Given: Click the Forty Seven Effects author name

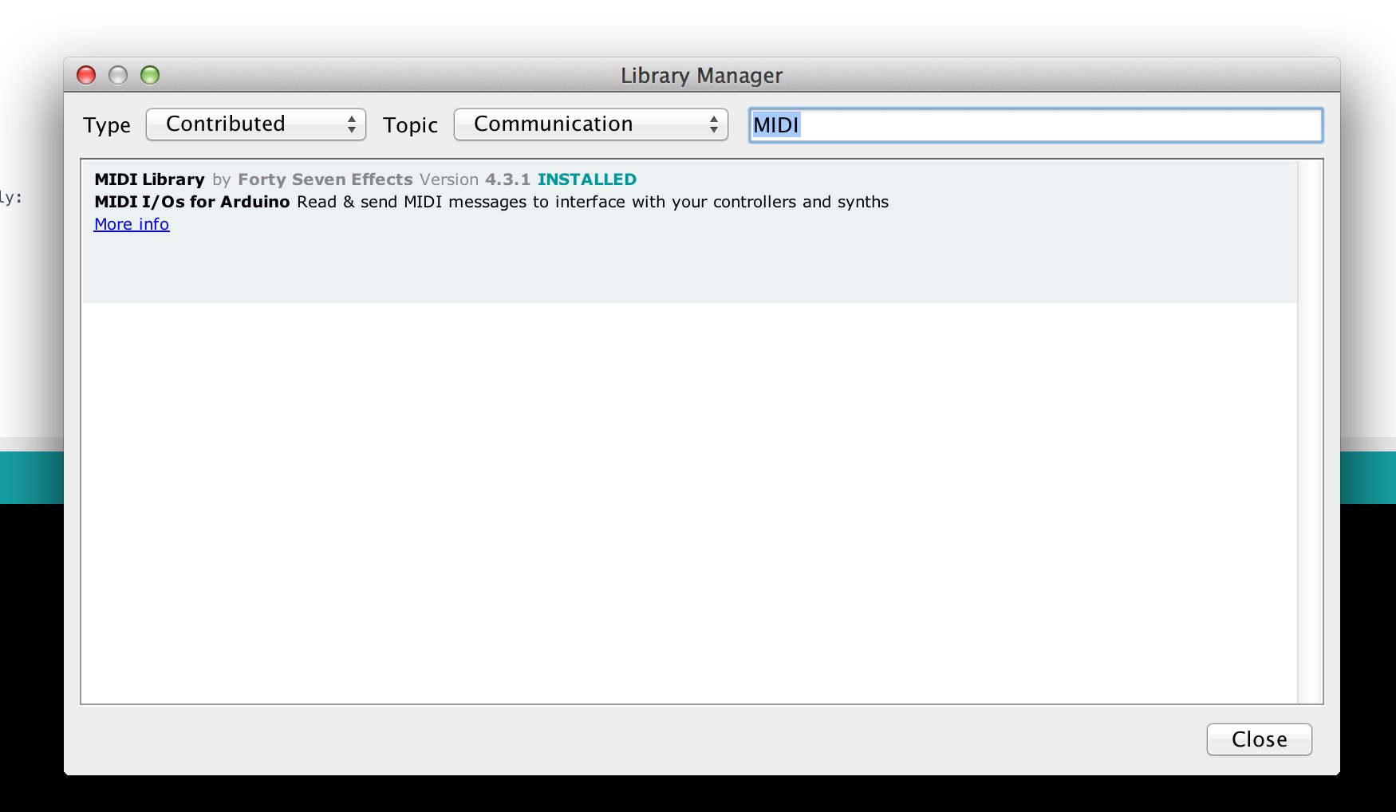Looking at the screenshot, I should pos(325,179).
